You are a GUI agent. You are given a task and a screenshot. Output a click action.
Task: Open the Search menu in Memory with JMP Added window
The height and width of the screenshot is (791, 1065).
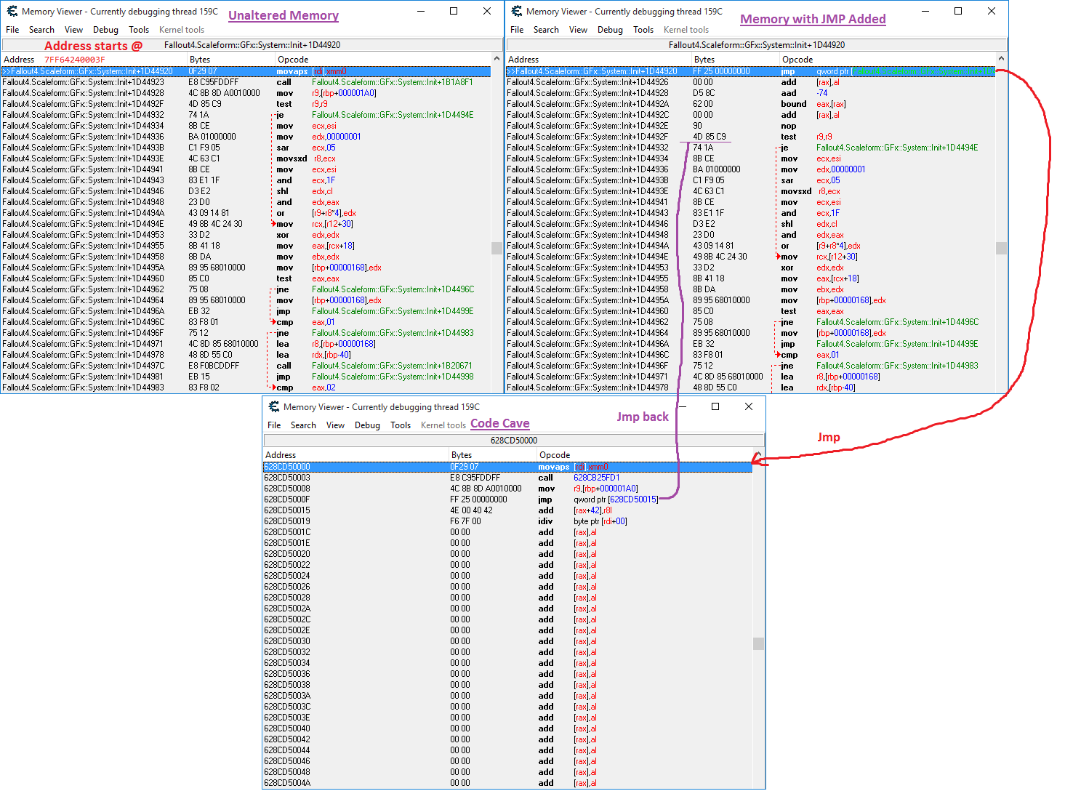[x=546, y=30]
